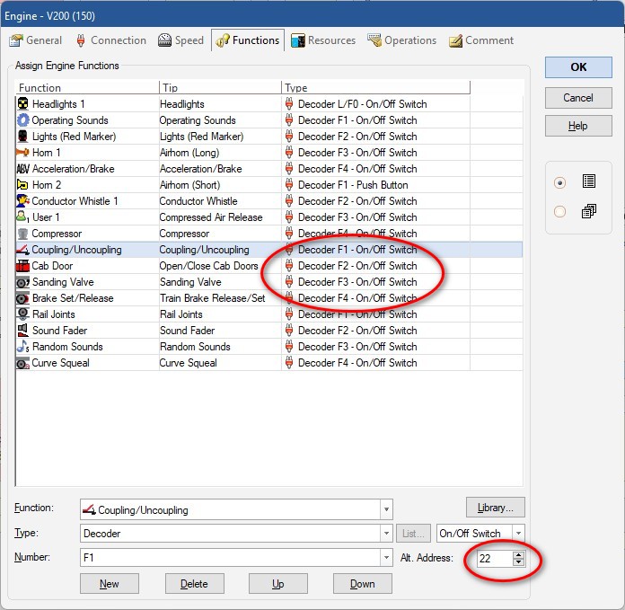This screenshot has width=625, height=610.
Task: Click the Headlights 1 function icon
Action: coord(23,103)
